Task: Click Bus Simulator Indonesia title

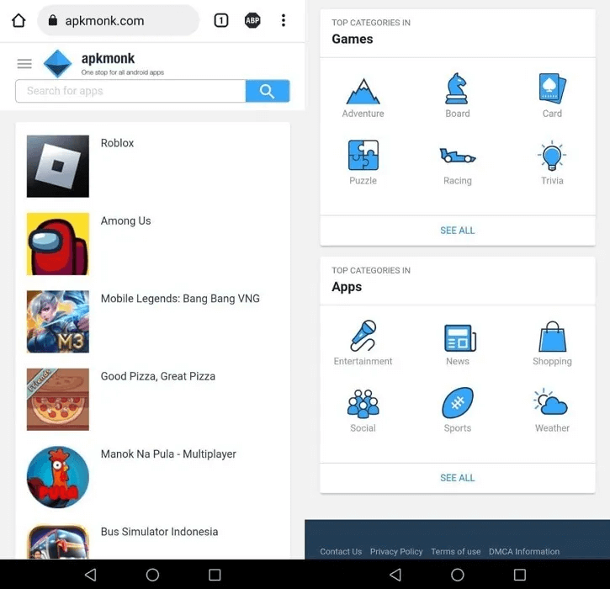Action: tap(160, 532)
